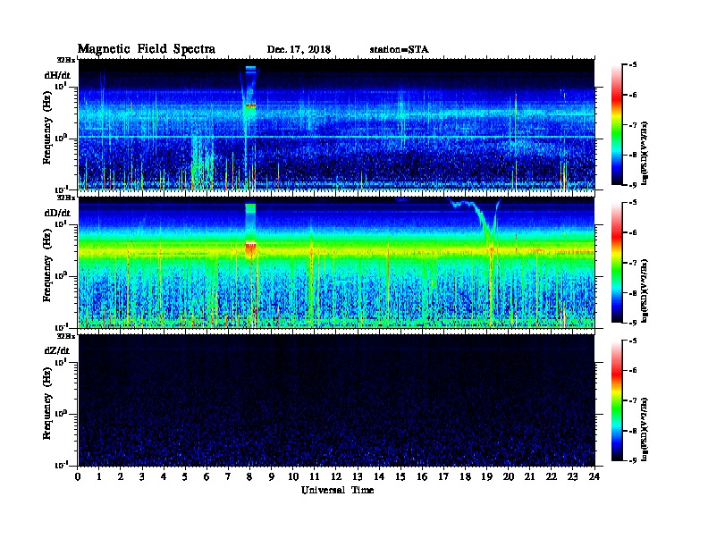
Task: Click the "station=STA" label
Action: point(400,49)
